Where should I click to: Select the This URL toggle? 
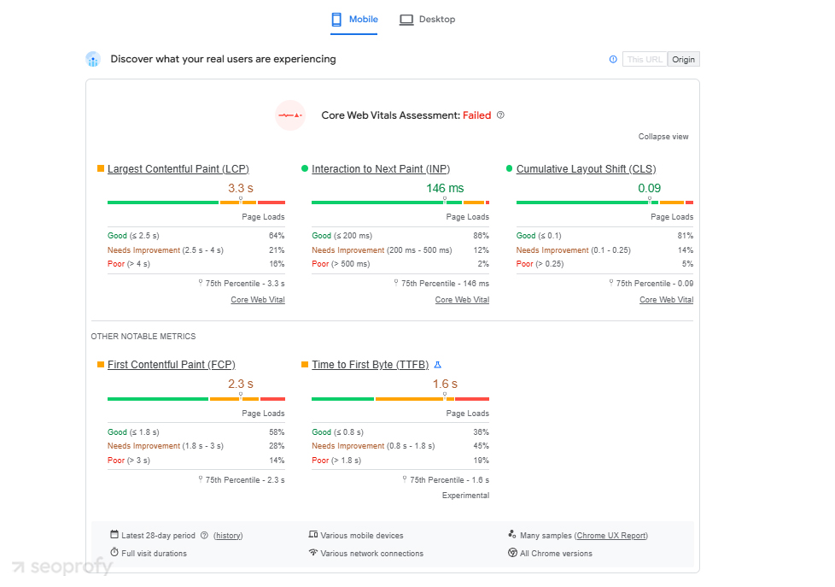pos(644,59)
